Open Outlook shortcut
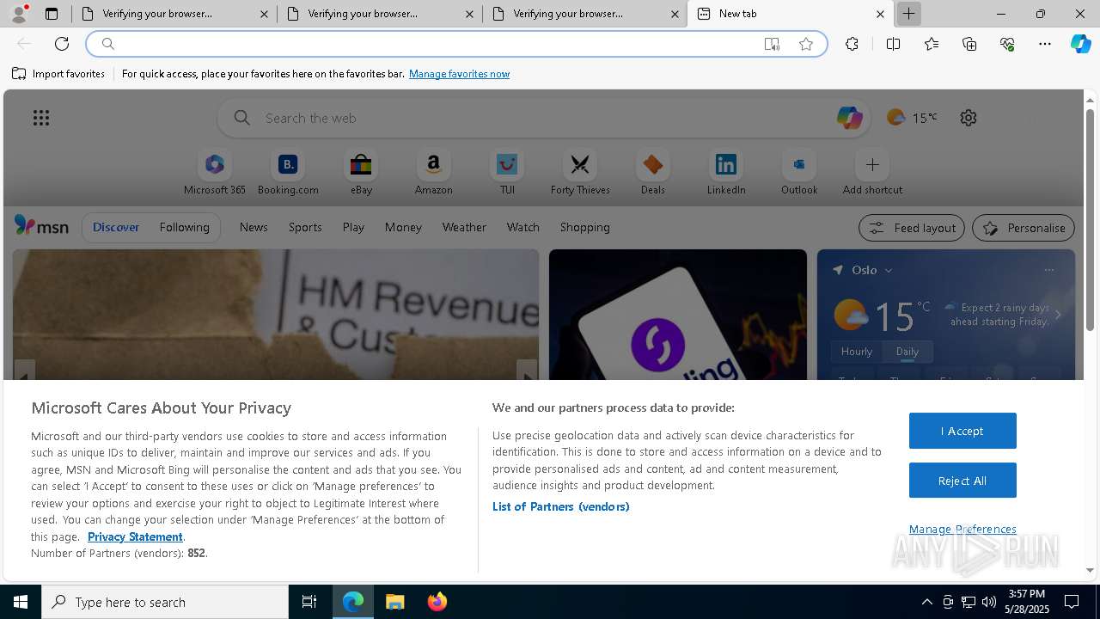The width and height of the screenshot is (1100, 619). (x=799, y=173)
